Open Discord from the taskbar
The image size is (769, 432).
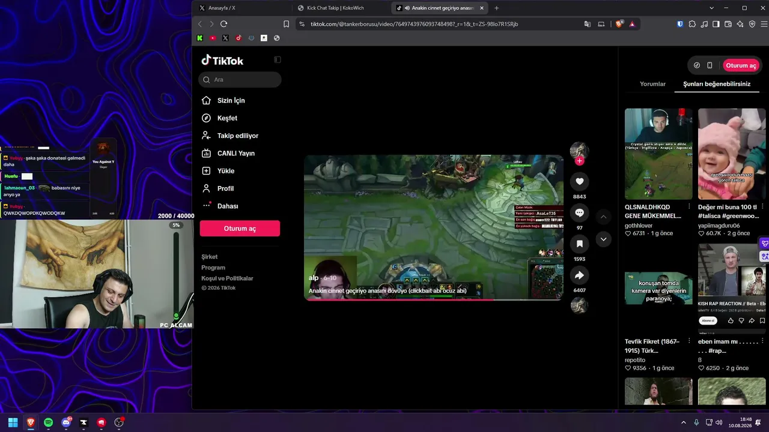66,422
